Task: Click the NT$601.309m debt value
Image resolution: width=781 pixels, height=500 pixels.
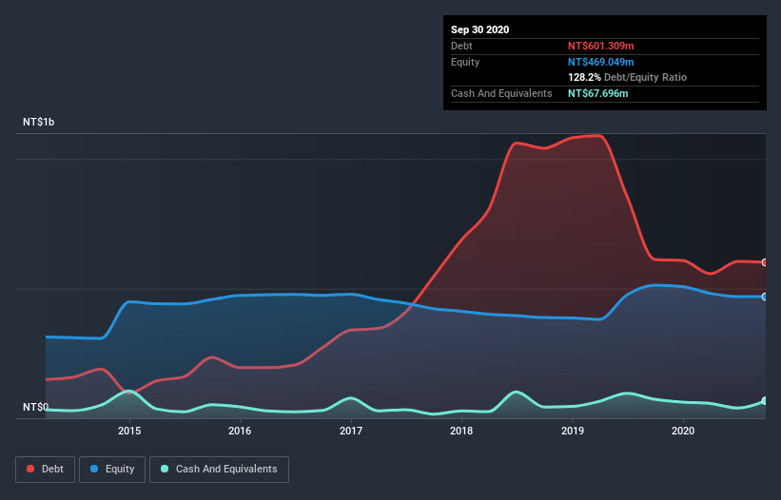Action: [600, 46]
